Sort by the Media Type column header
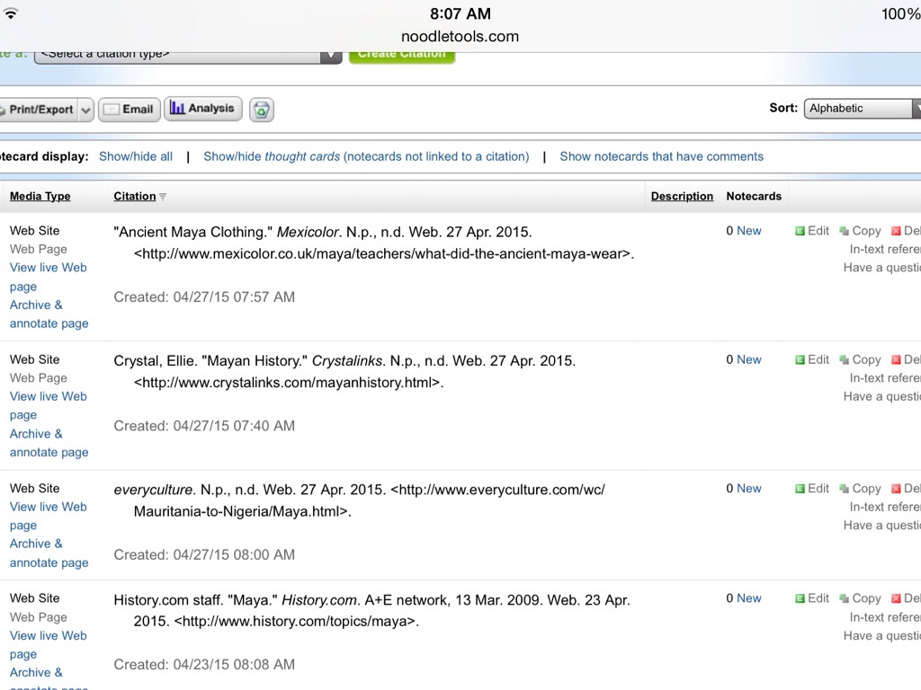The width and height of the screenshot is (921, 690). [x=40, y=197]
